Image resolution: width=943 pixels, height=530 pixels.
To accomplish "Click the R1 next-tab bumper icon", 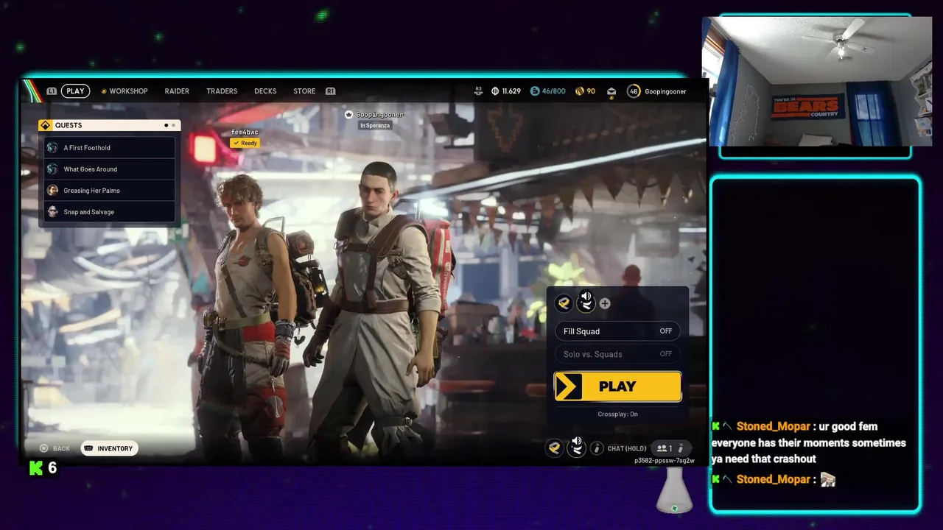I will coord(330,91).
